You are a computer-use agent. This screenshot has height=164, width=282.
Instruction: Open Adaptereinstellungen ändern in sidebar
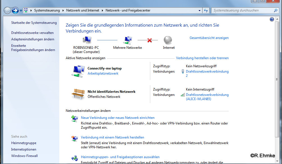(x=33, y=39)
